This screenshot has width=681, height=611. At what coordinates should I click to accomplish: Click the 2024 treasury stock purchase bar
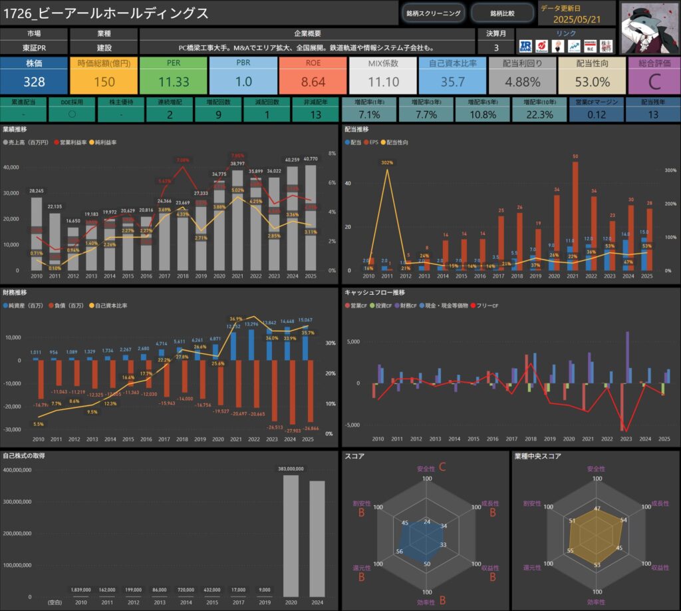[317, 539]
